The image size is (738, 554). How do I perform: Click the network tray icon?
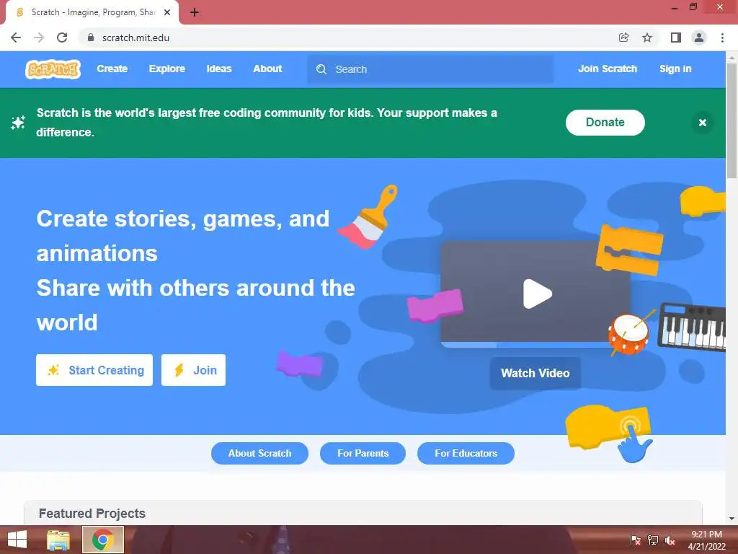[653, 540]
